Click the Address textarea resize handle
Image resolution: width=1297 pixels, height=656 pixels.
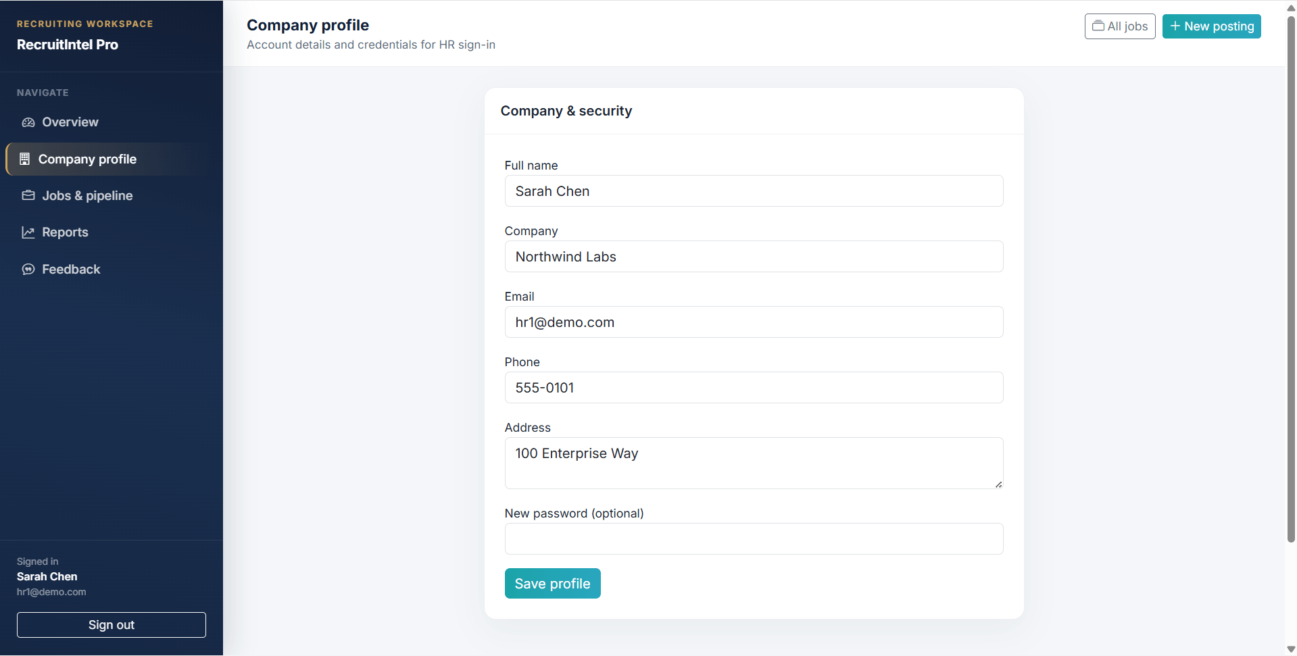click(x=998, y=484)
